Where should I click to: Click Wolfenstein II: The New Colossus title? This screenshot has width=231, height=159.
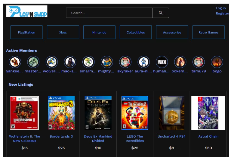coord(24,138)
